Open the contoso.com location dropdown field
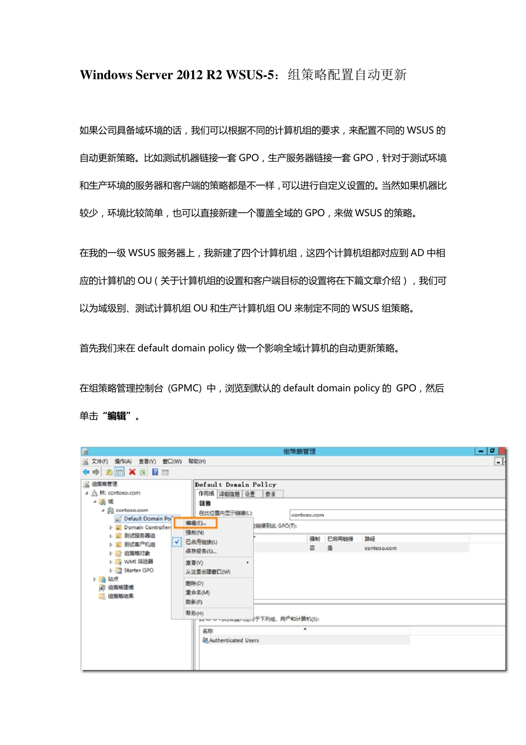526x745 pixels. pos(397,515)
